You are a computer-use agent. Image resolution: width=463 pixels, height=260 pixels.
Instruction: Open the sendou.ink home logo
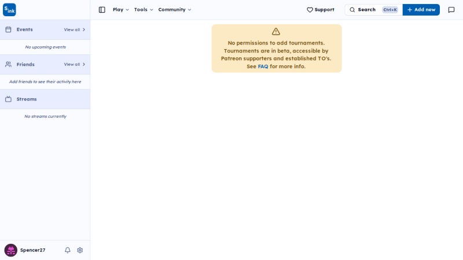(x=9, y=10)
